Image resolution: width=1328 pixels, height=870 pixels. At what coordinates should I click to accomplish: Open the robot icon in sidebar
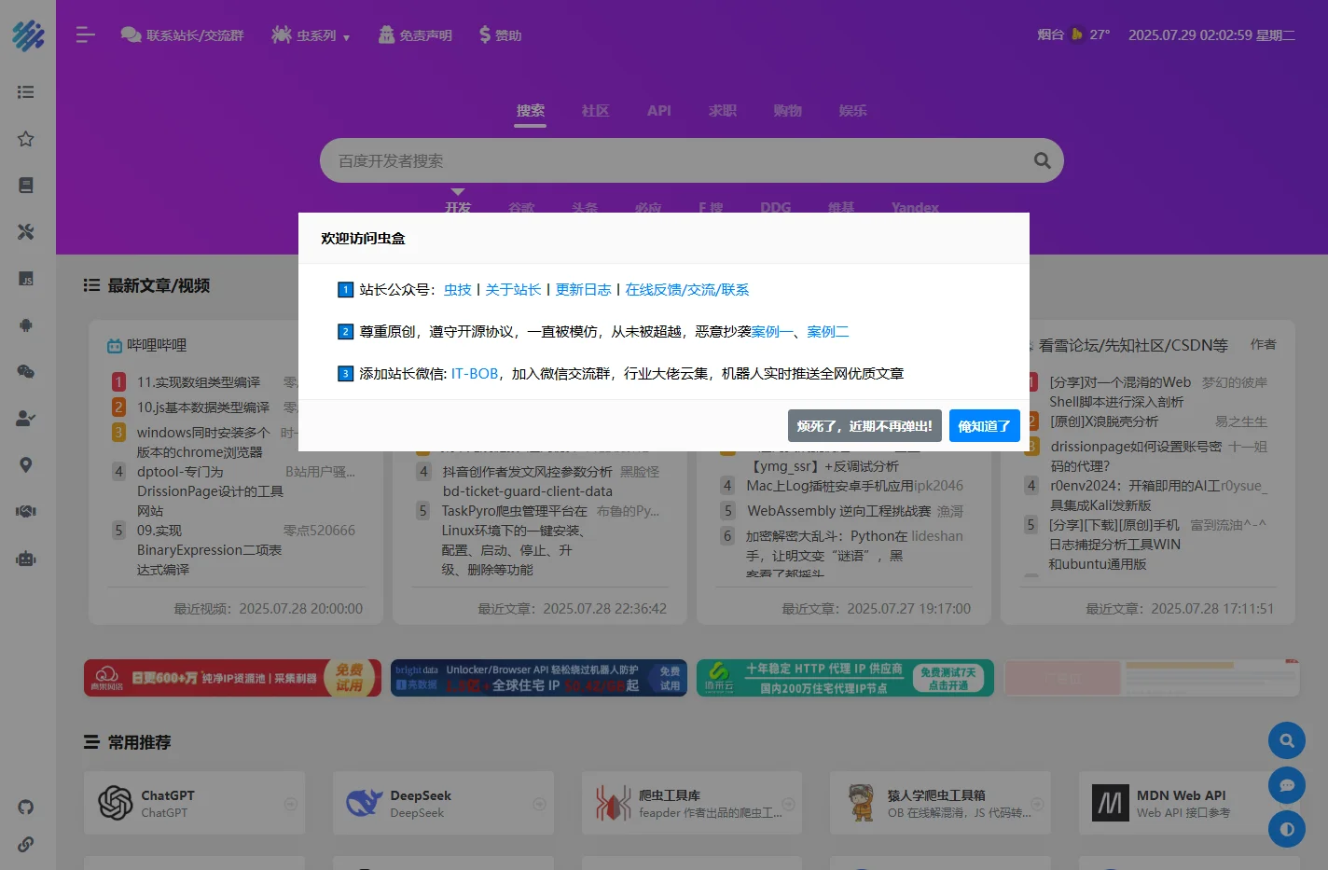pos(26,558)
